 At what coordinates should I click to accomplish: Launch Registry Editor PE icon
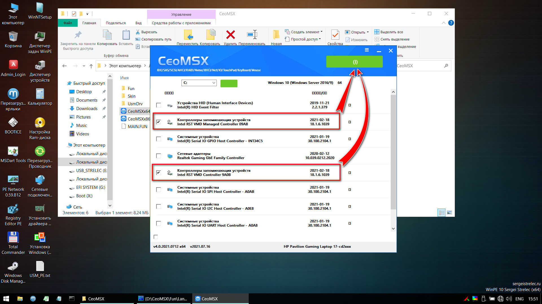tap(13, 215)
